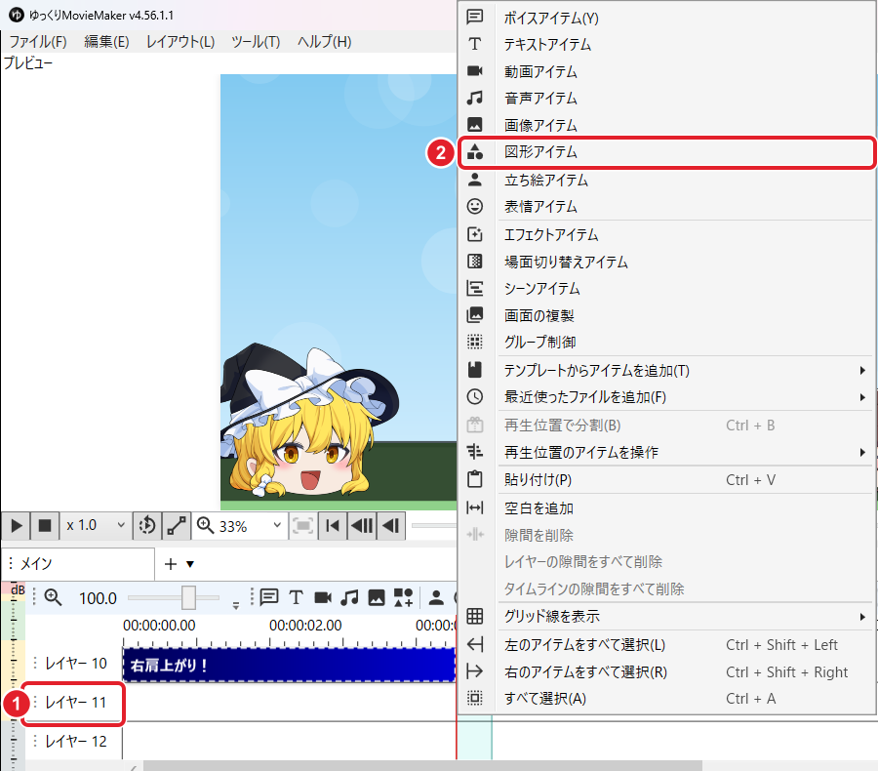The height and width of the screenshot is (771, 878).
Task: Click the text item T icon in timeline toolbar
Action: click(296, 597)
